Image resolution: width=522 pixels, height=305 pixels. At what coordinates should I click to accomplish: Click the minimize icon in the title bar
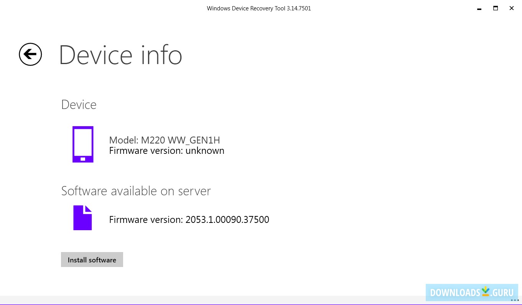coord(478,8)
